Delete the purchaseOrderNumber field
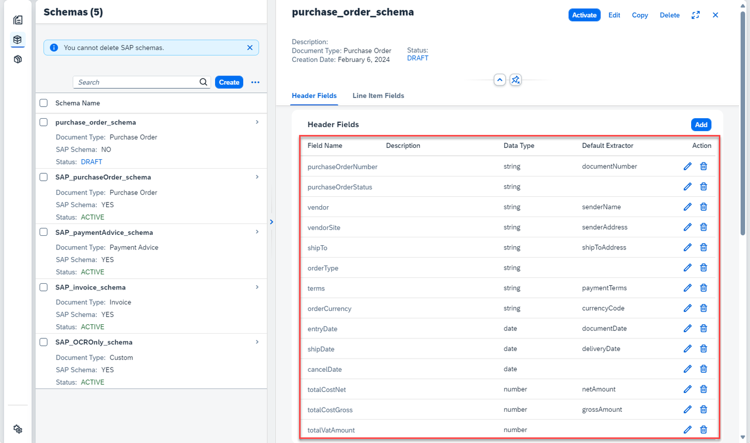The height and width of the screenshot is (443, 750). 704,166
